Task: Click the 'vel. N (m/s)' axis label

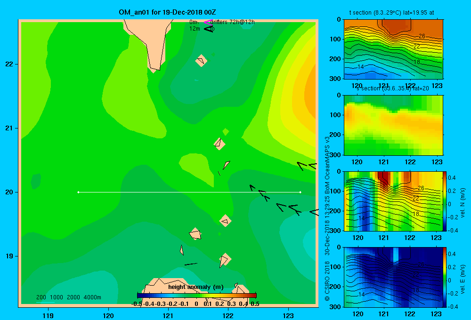Action: pos(463,203)
